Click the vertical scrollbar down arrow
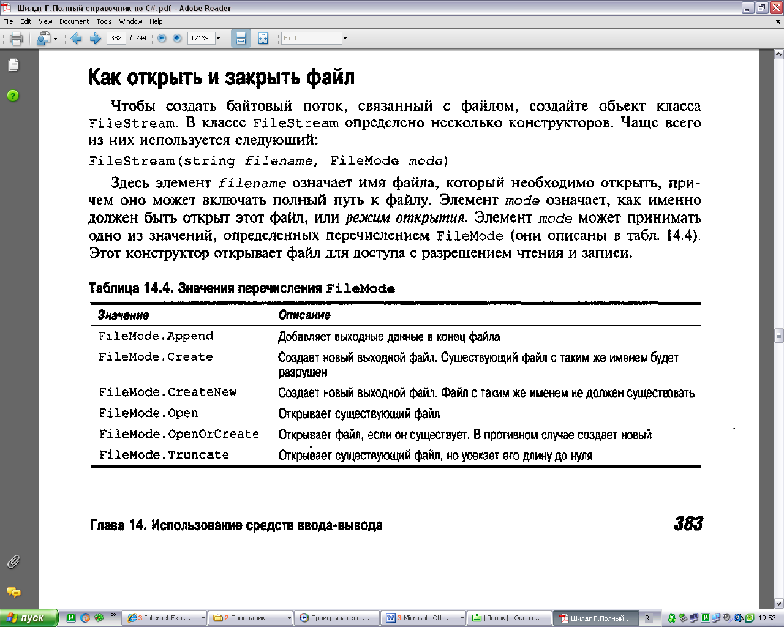 click(778, 603)
